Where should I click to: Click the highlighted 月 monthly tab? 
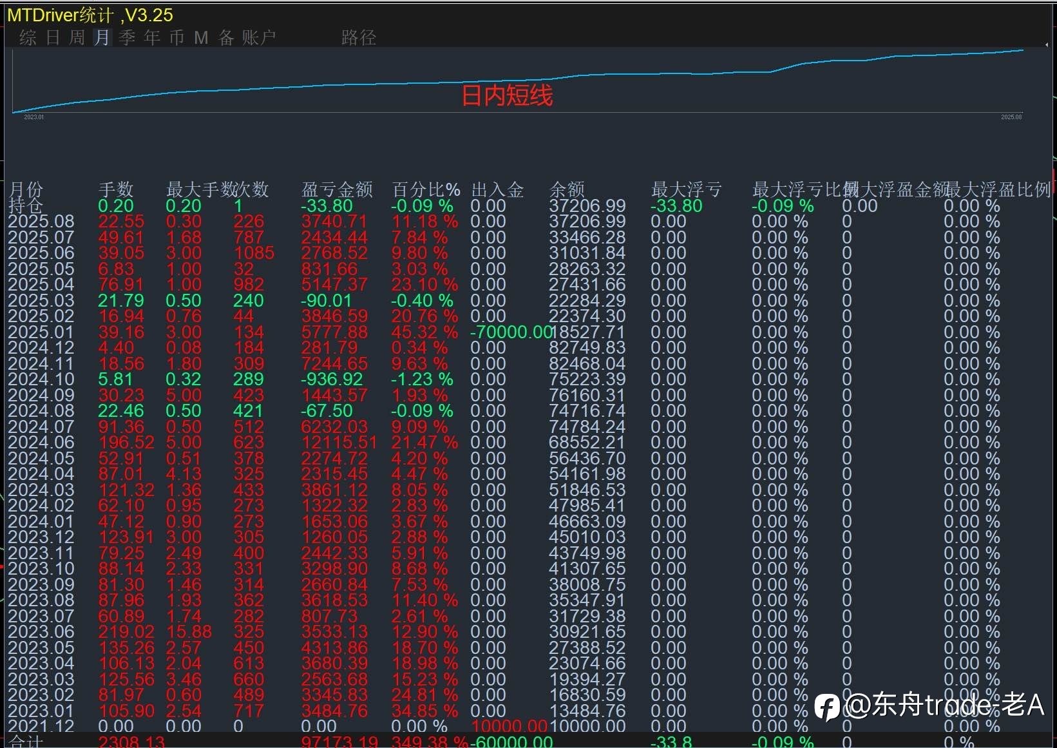(x=102, y=37)
